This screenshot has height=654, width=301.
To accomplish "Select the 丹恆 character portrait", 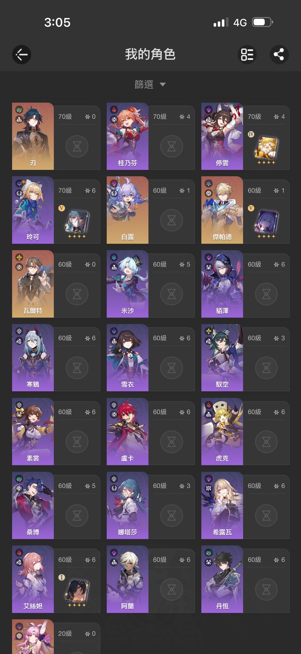I will click(x=222, y=579).
